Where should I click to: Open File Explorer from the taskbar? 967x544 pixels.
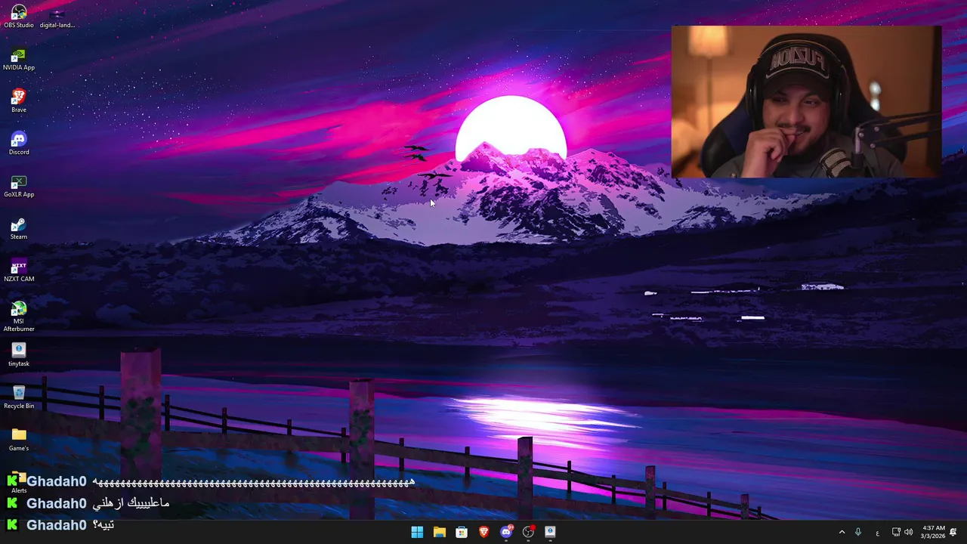(x=439, y=532)
